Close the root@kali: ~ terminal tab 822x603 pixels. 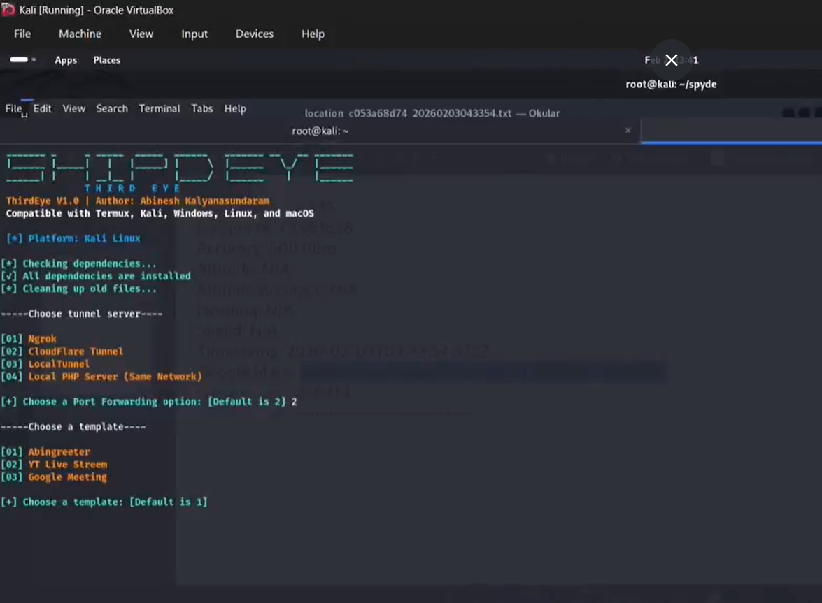628,131
